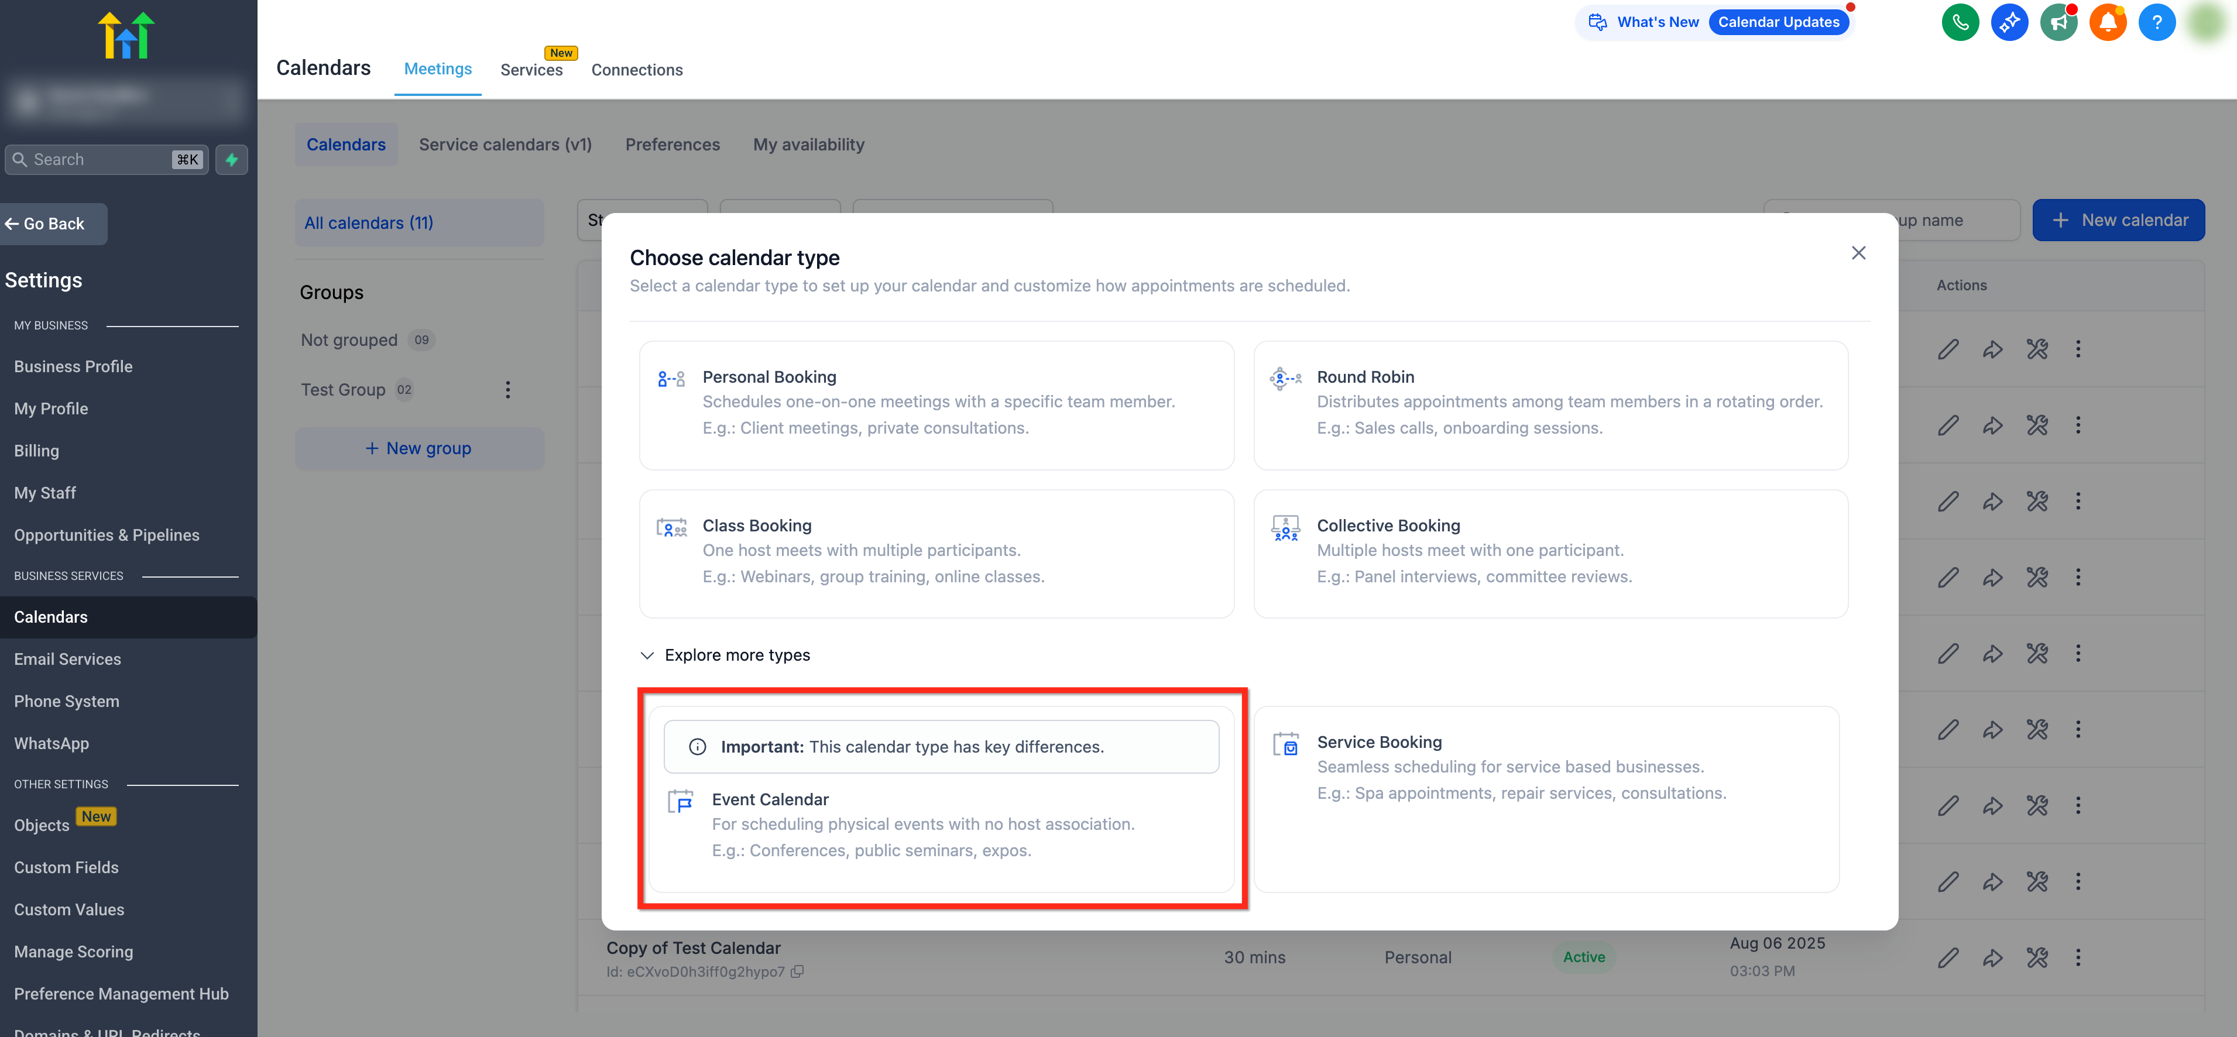Click the lightning bolt quick actions icon
Image resolution: width=2237 pixels, height=1037 pixels.
click(232, 160)
